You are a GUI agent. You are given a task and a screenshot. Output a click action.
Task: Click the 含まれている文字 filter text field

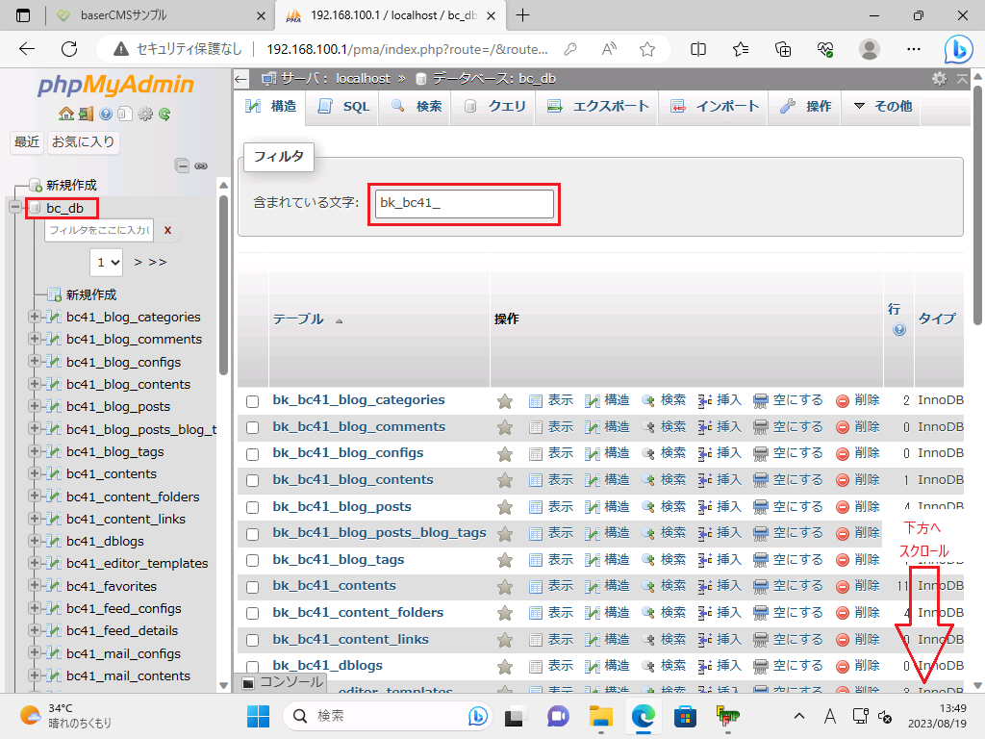tap(464, 203)
